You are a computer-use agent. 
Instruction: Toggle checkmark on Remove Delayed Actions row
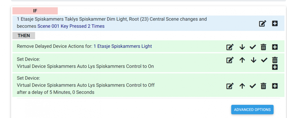click(253, 47)
